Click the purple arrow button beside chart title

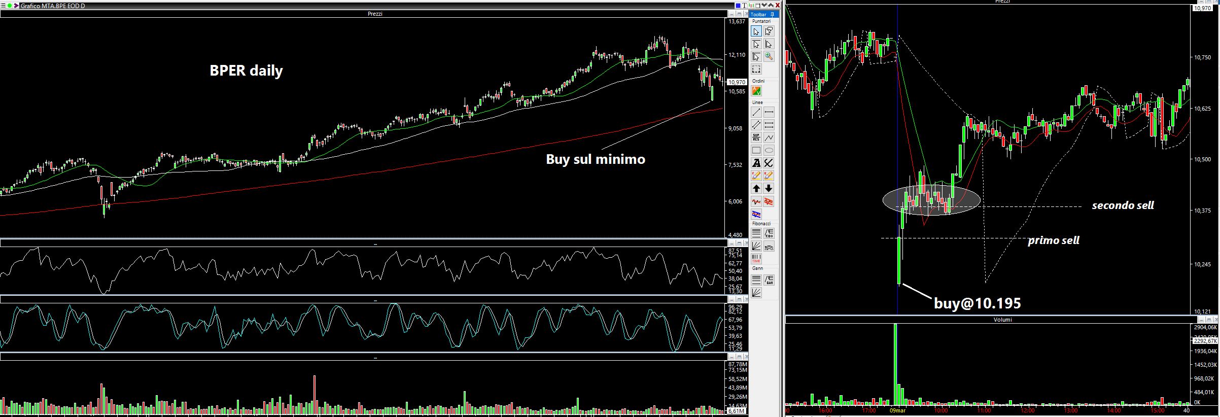(x=16, y=6)
